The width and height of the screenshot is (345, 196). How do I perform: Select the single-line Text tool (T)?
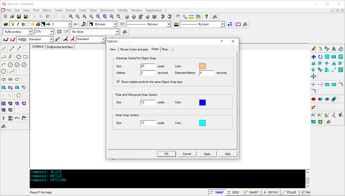4,118
